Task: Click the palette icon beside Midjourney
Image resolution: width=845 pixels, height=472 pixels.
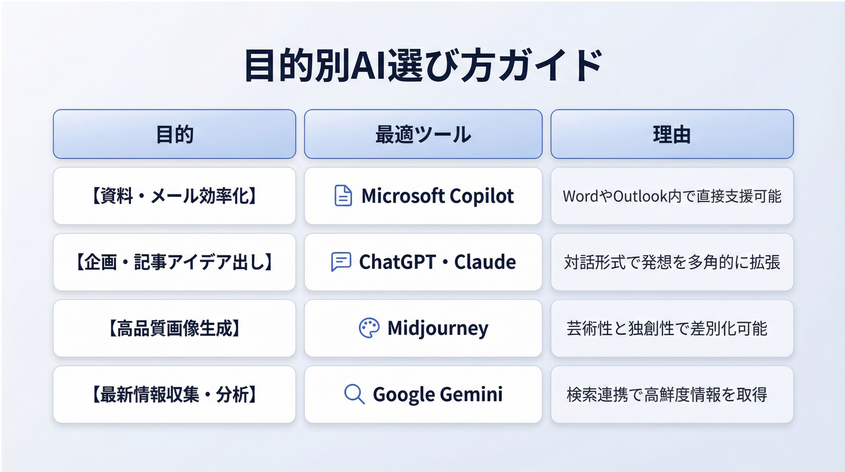Action: click(x=369, y=328)
